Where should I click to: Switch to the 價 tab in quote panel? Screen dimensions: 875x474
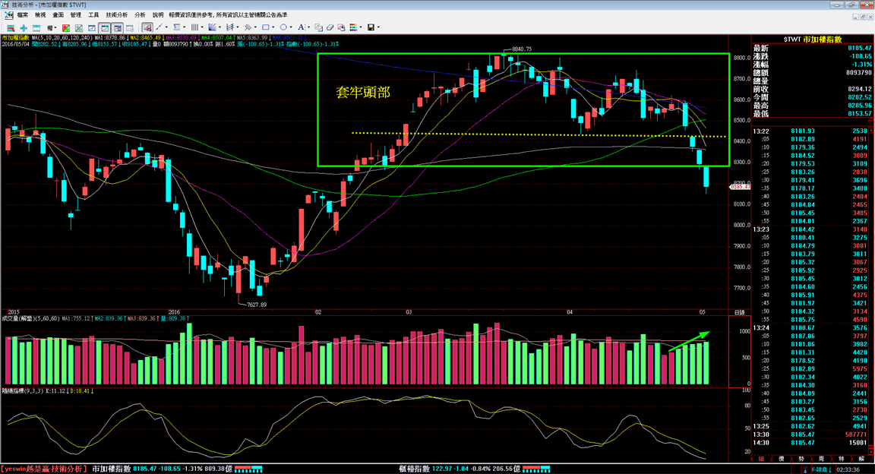(x=782, y=458)
